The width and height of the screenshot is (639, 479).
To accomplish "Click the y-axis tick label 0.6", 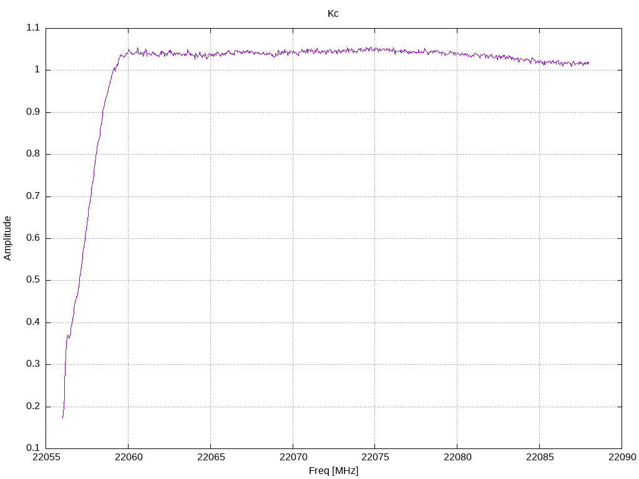I will coord(33,238).
